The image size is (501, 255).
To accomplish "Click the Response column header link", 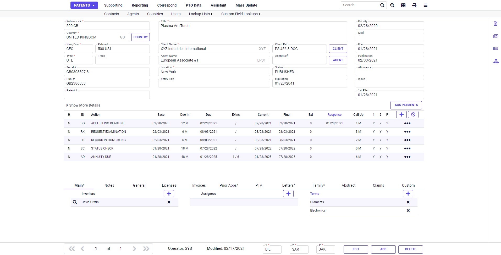I will [334, 115].
